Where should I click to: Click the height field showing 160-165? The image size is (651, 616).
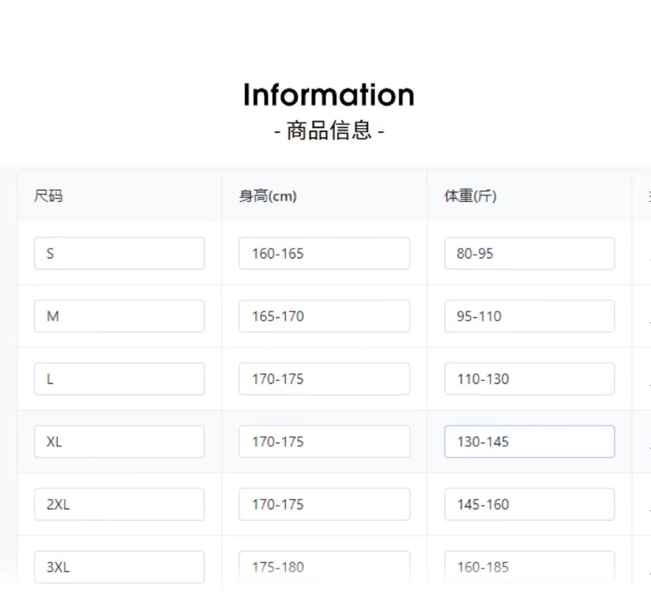click(x=324, y=253)
